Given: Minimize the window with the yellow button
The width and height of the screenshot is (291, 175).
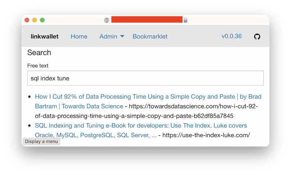Looking at the screenshot, I should coord(35,20).
